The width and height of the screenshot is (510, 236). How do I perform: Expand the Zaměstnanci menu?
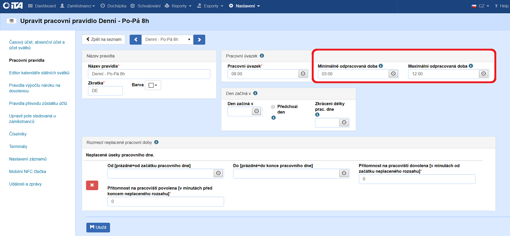[78, 6]
